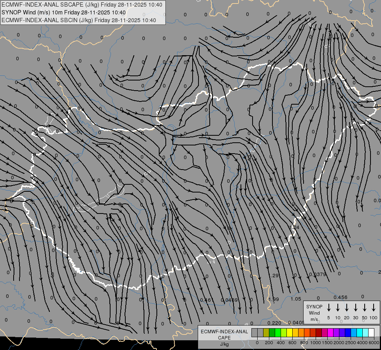Click the 0.0405 CAPE value on map

297,322
